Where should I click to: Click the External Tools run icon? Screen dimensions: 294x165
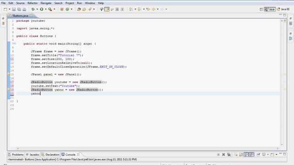[50, 9]
